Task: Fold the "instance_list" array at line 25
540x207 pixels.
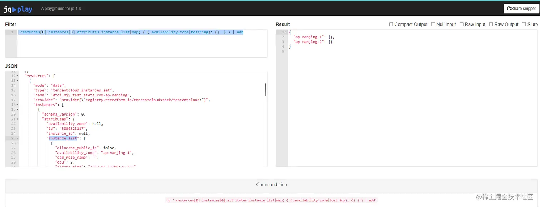Action: (x=17, y=138)
